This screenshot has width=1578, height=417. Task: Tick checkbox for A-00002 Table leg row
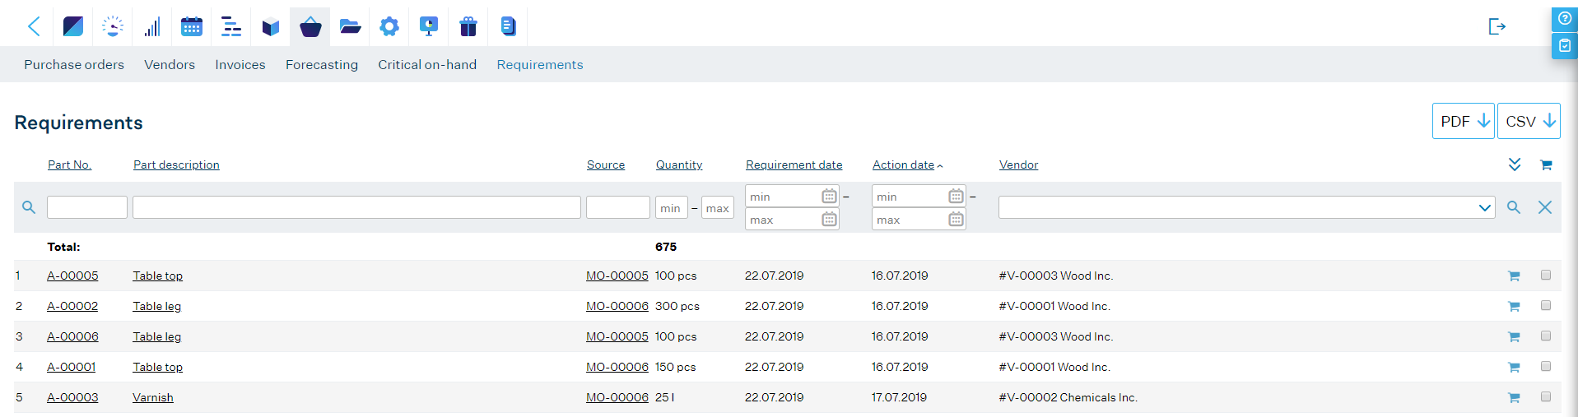pyautogui.click(x=1546, y=306)
